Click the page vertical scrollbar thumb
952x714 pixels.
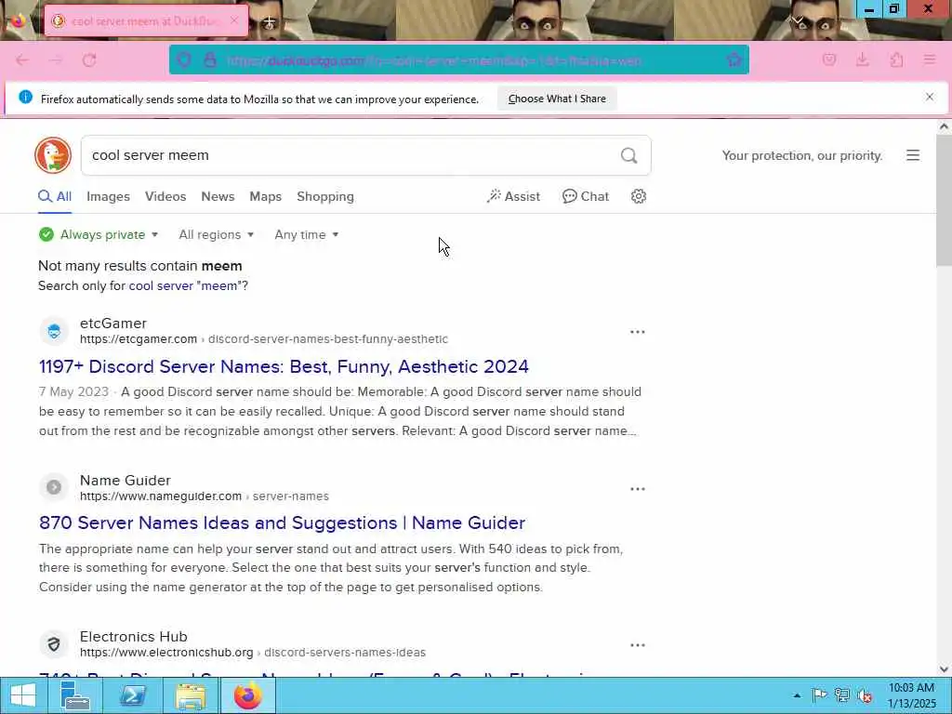[x=944, y=201]
